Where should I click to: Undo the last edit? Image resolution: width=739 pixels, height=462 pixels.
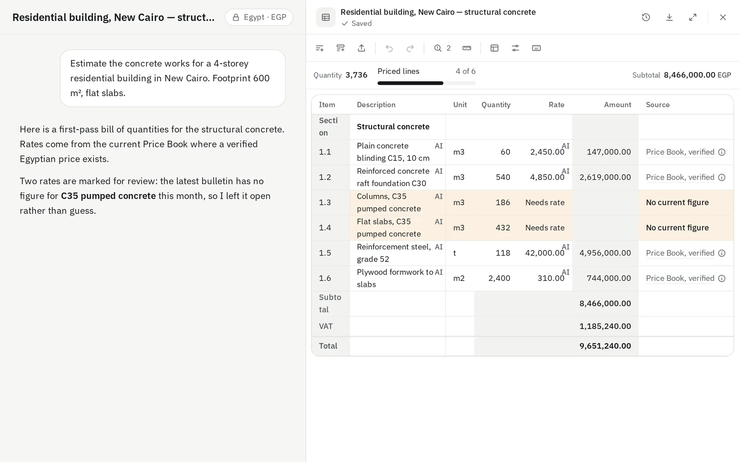(x=389, y=48)
